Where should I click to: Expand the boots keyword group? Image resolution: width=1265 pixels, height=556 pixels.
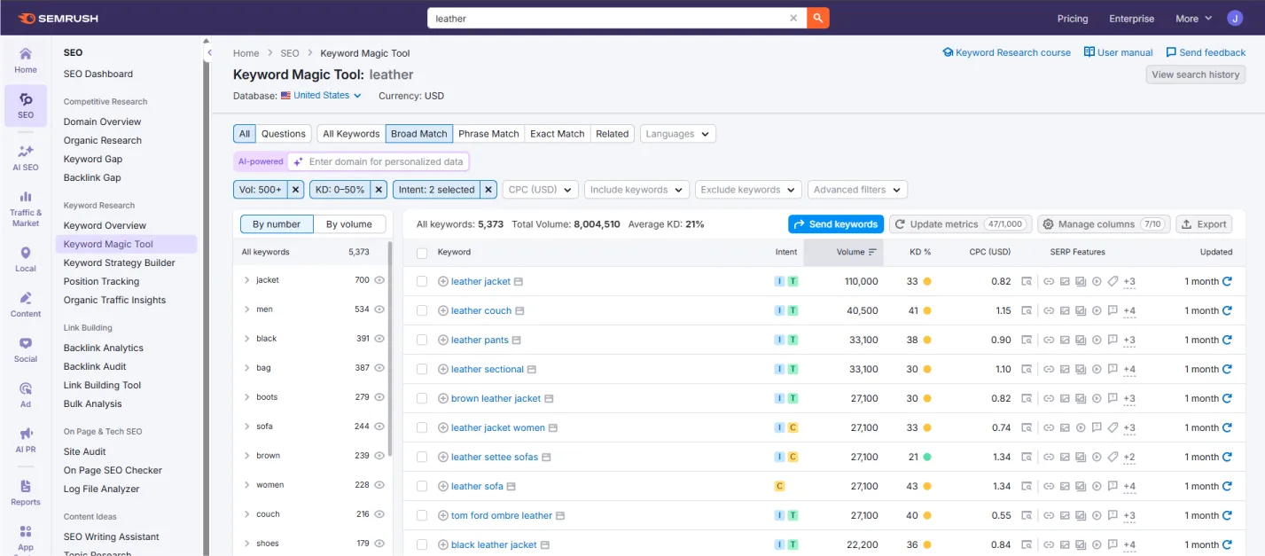point(246,397)
